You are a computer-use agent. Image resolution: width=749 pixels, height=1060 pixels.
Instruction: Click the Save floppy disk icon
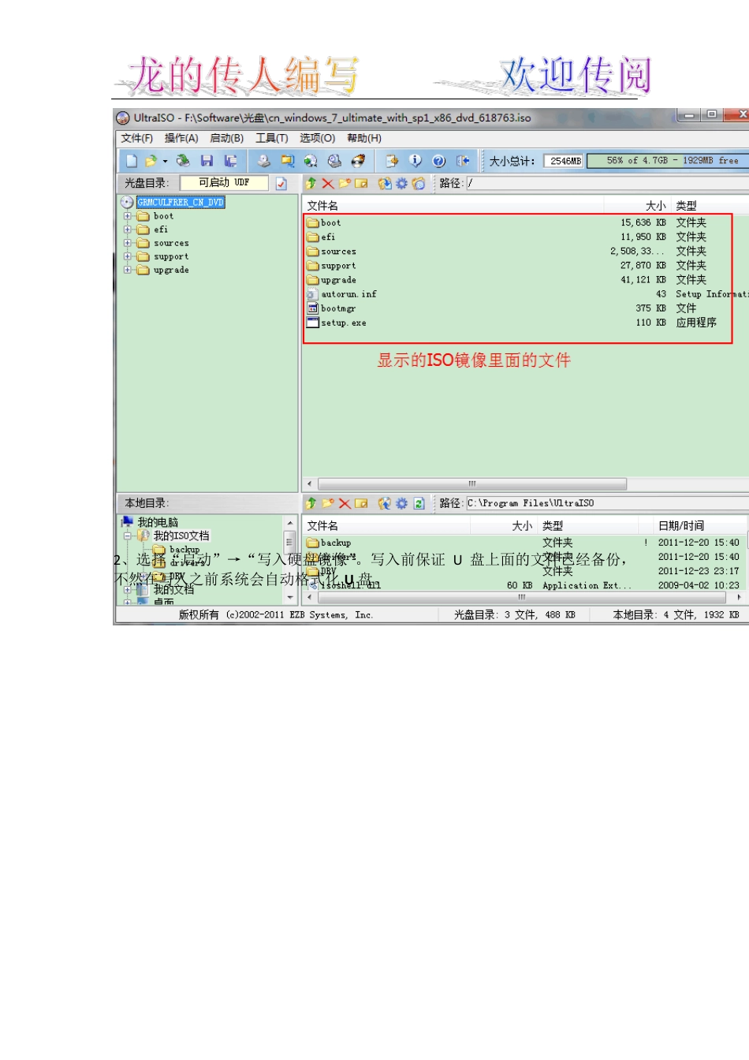(207, 161)
